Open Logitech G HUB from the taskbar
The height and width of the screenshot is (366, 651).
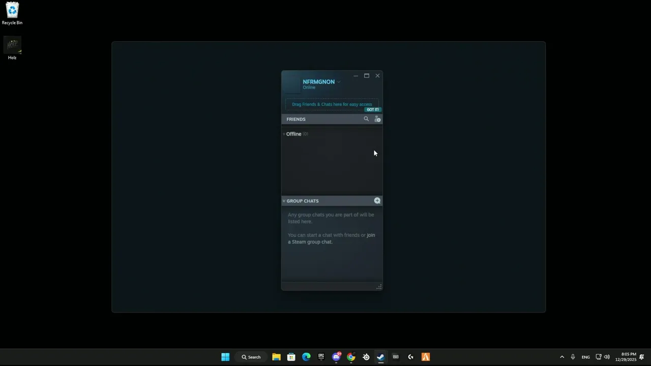pyautogui.click(x=410, y=357)
